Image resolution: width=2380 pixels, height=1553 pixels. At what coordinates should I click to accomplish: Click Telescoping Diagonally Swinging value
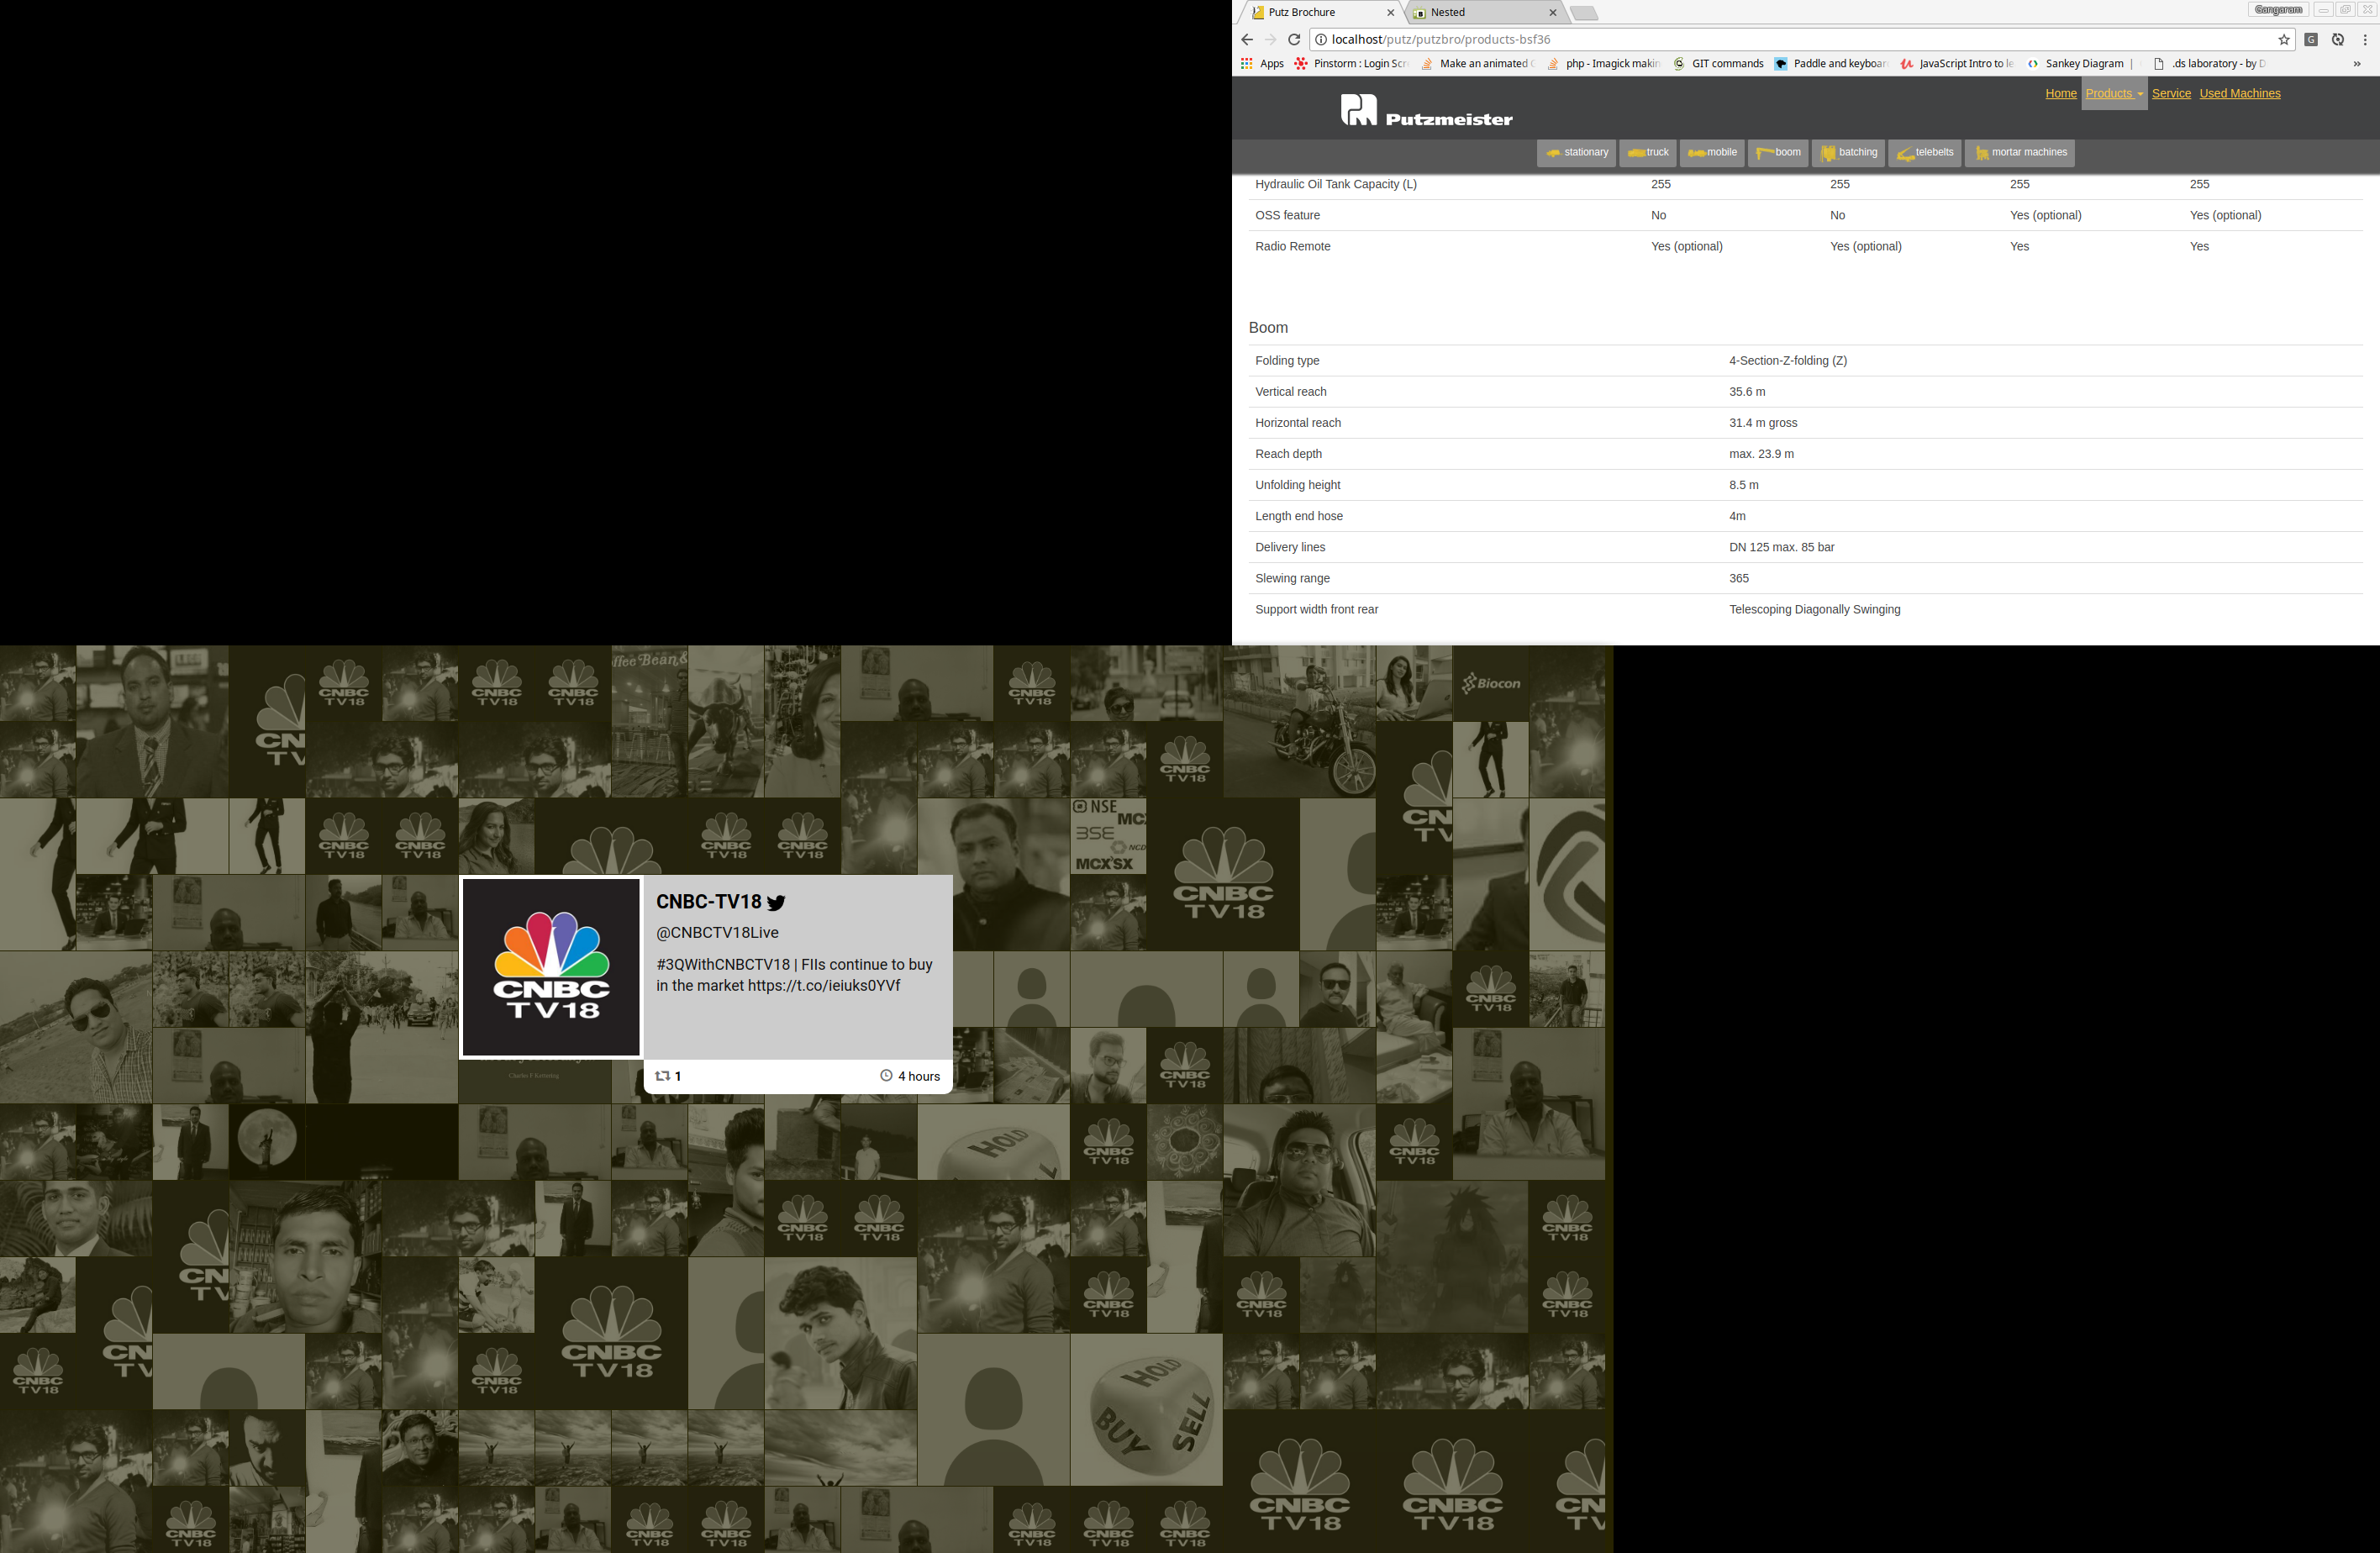pos(1815,610)
